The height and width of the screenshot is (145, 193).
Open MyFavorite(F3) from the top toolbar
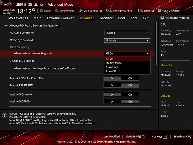pyautogui.click(x=65, y=11)
